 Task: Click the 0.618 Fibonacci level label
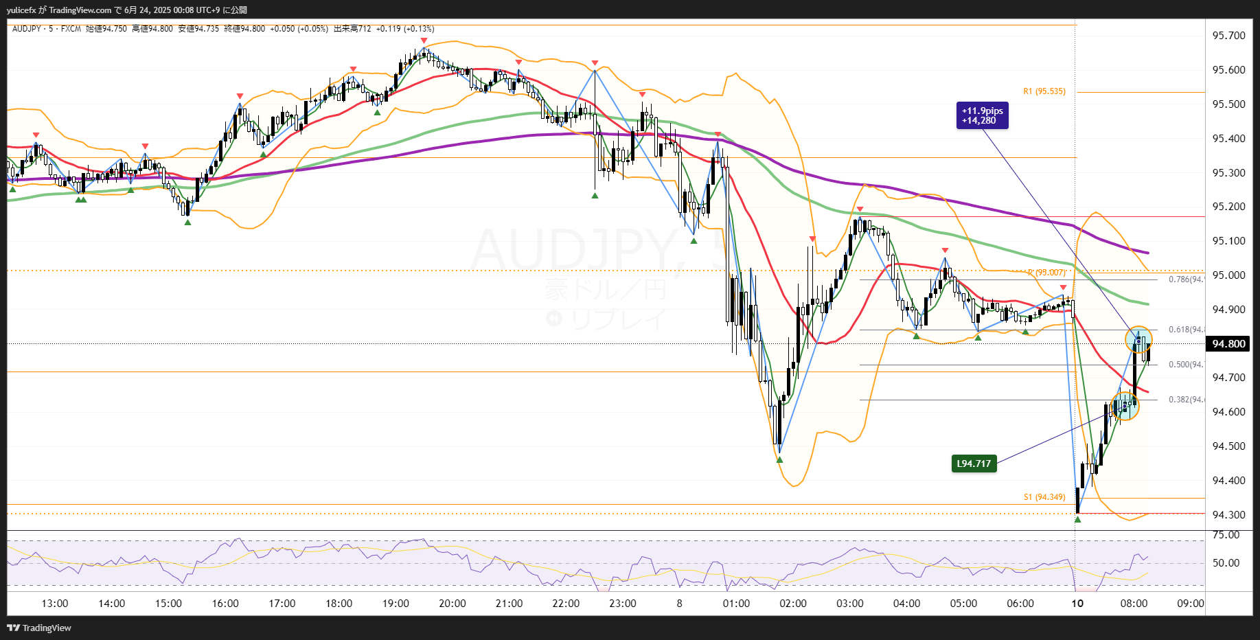coord(1186,330)
